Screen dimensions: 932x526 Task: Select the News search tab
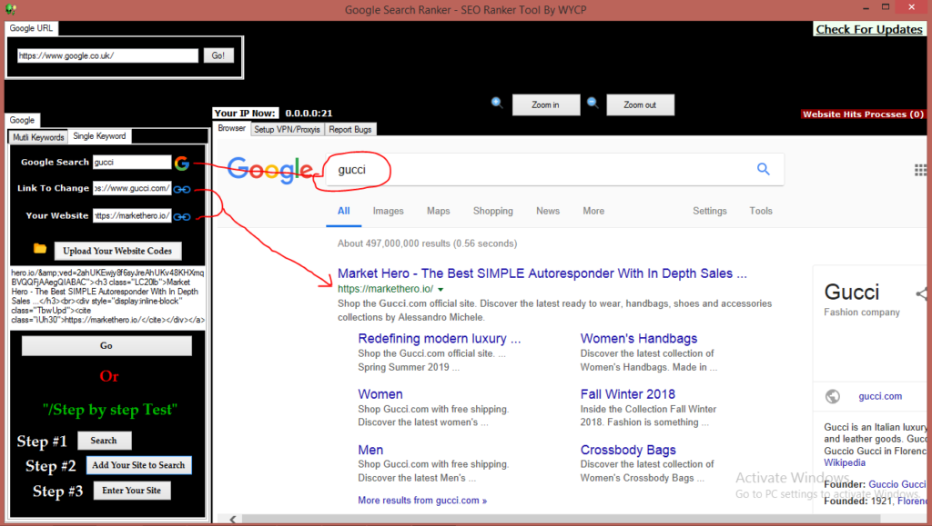[x=547, y=211]
